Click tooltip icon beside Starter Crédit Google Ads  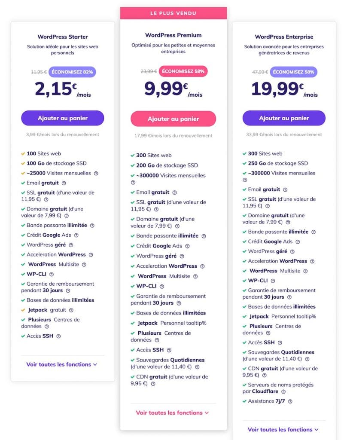click(x=76, y=235)
